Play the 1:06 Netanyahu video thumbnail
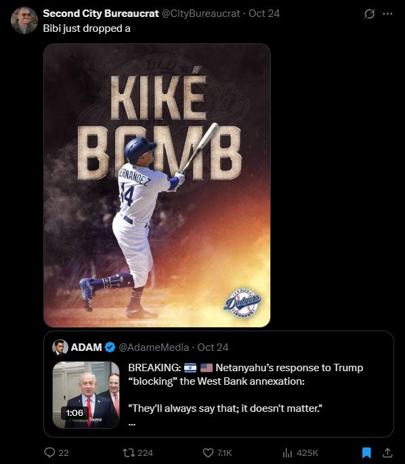This screenshot has width=405, height=464. [x=86, y=395]
